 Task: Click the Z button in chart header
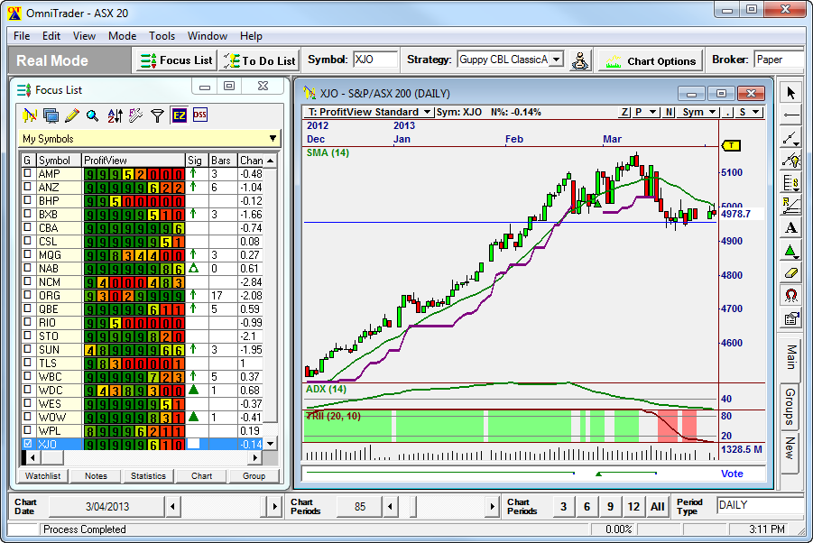[x=624, y=112]
